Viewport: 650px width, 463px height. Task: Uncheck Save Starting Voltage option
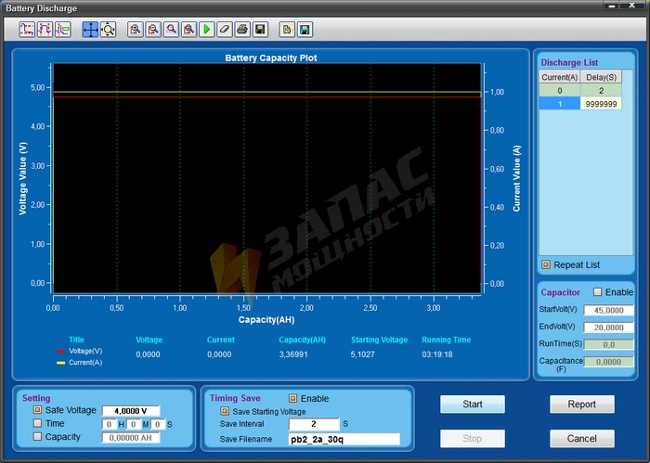click(224, 411)
